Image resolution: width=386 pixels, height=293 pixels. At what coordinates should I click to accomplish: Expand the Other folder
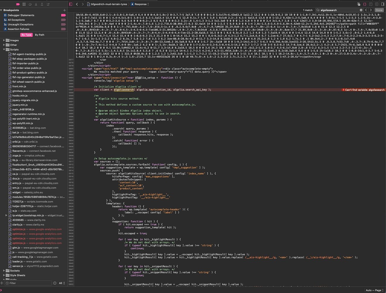click(x=4, y=45)
